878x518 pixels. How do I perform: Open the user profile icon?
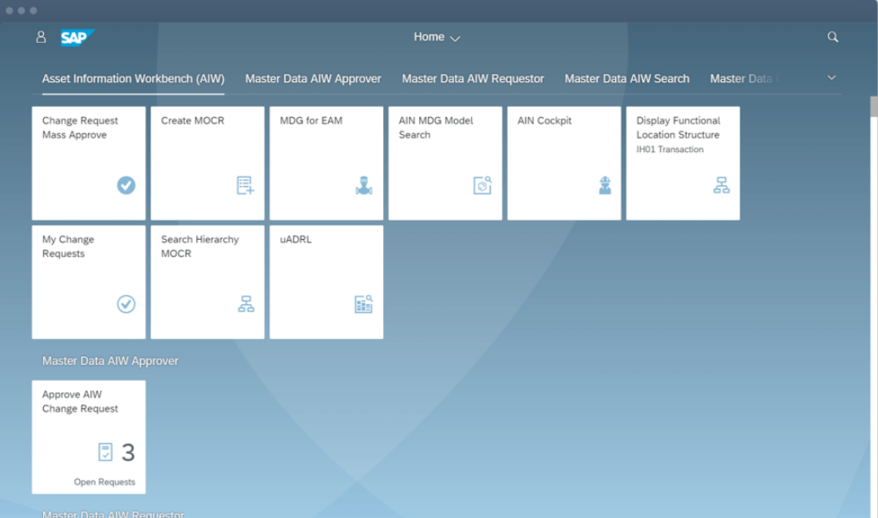click(x=41, y=37)
